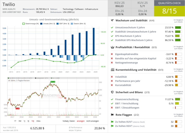Switch price chart to 1J range
Image resolution: width=185 pixels, height=133 pixels.
point(24,121)
